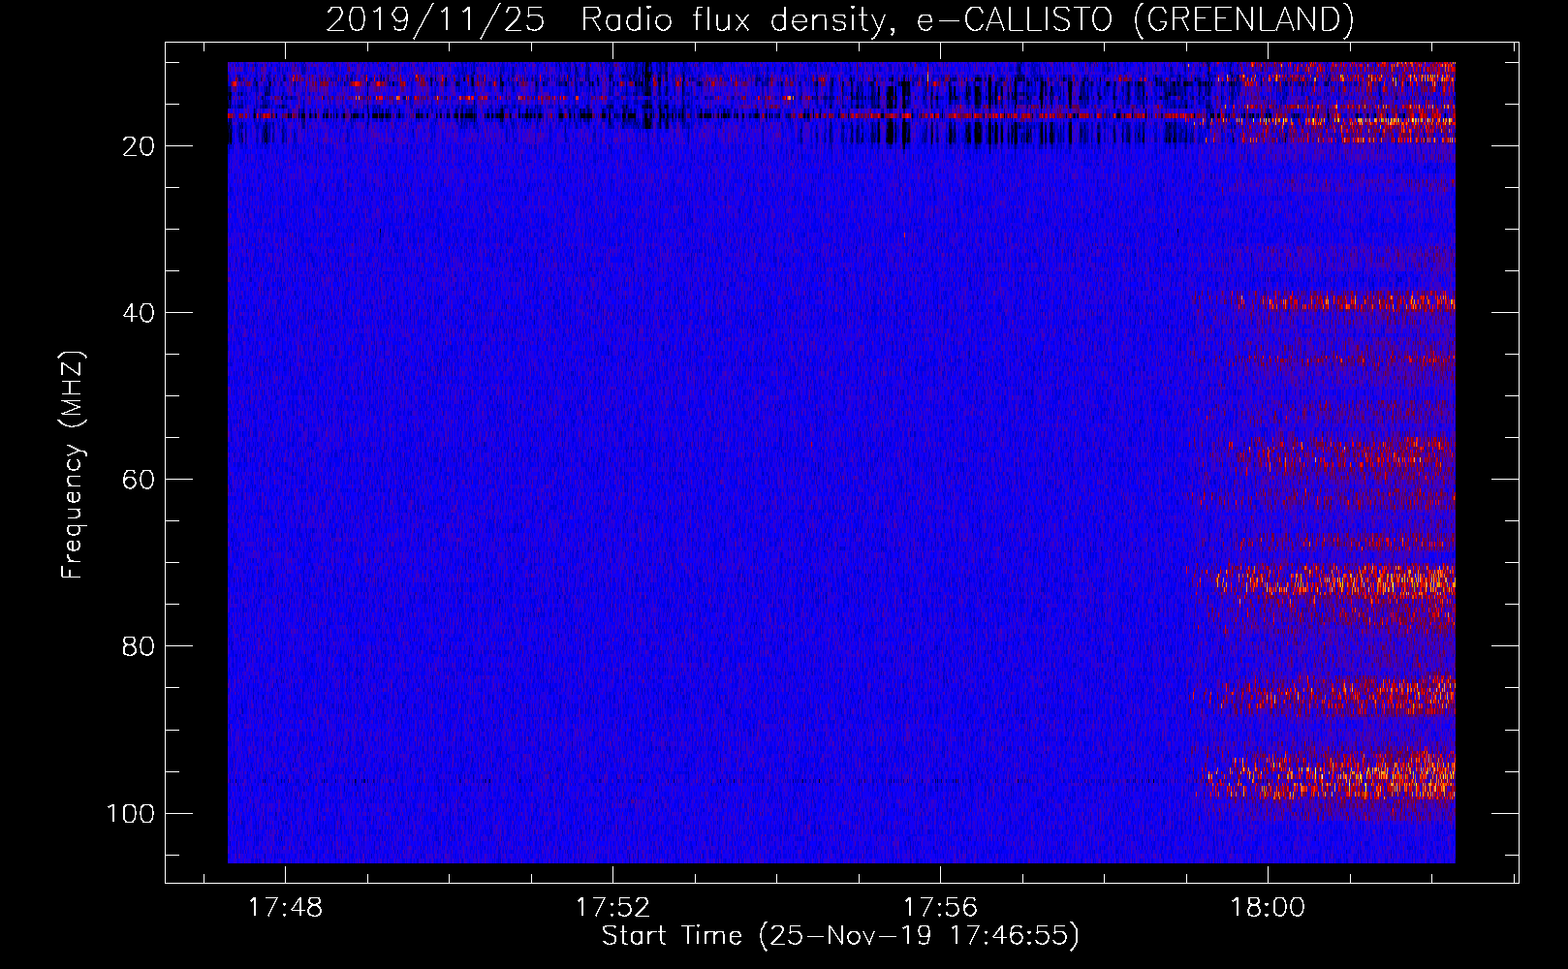Click the 17:52 time tick label

pos(612,908)
